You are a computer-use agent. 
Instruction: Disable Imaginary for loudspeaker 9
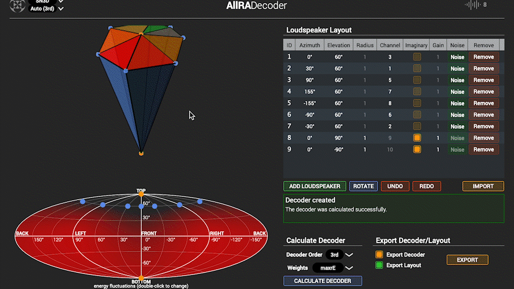click(417, 149)
